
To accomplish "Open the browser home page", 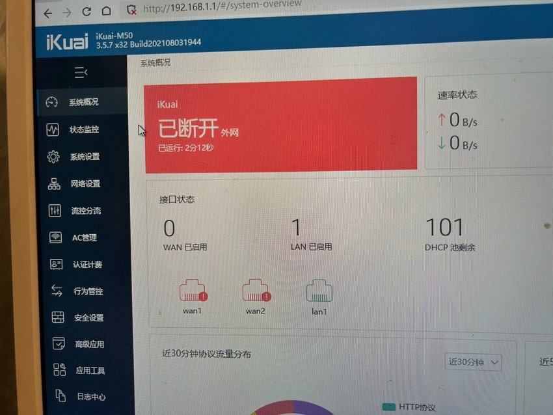I will pos(106,11).
